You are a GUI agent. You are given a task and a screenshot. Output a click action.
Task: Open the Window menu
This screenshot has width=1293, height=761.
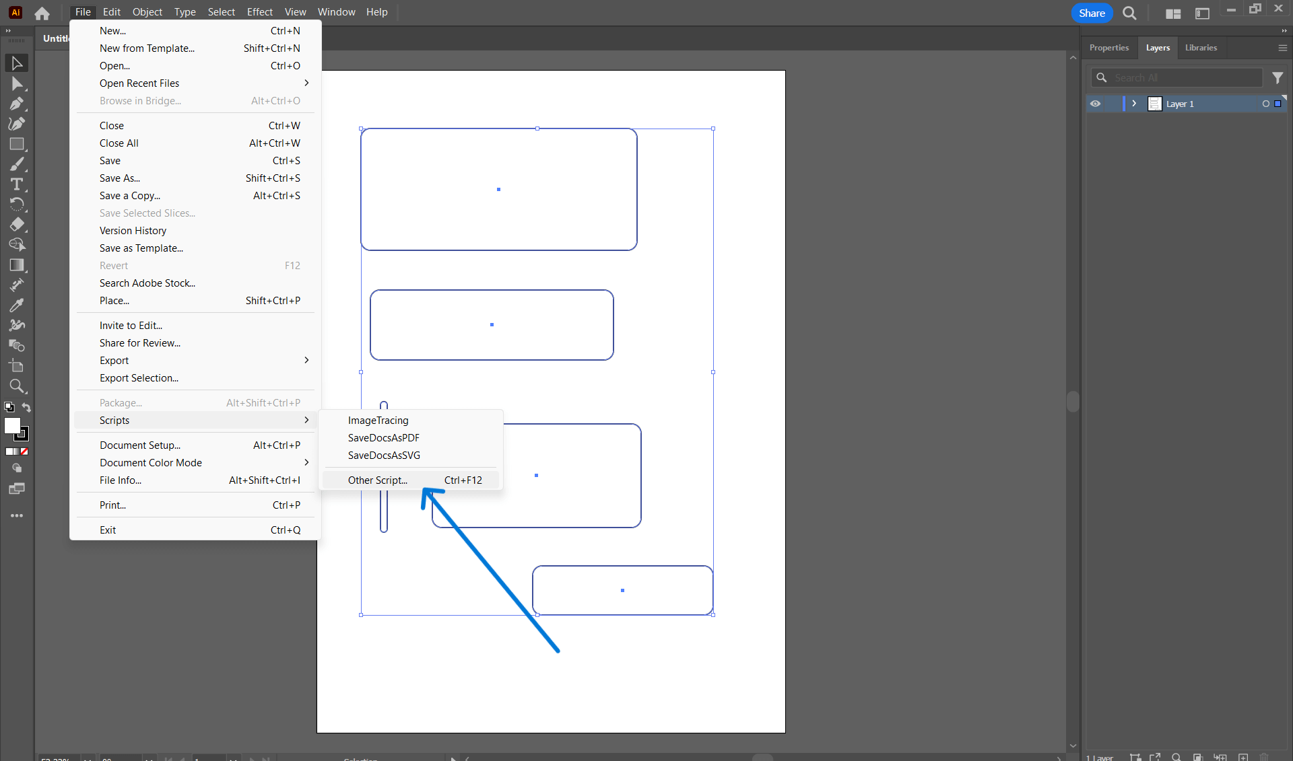pyautogui.click(x=336, y=12)
